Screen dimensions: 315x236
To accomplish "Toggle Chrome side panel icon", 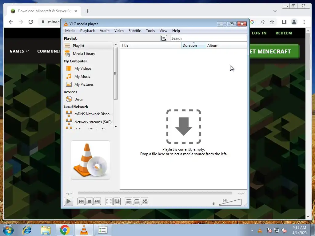I will click(284, 22).
